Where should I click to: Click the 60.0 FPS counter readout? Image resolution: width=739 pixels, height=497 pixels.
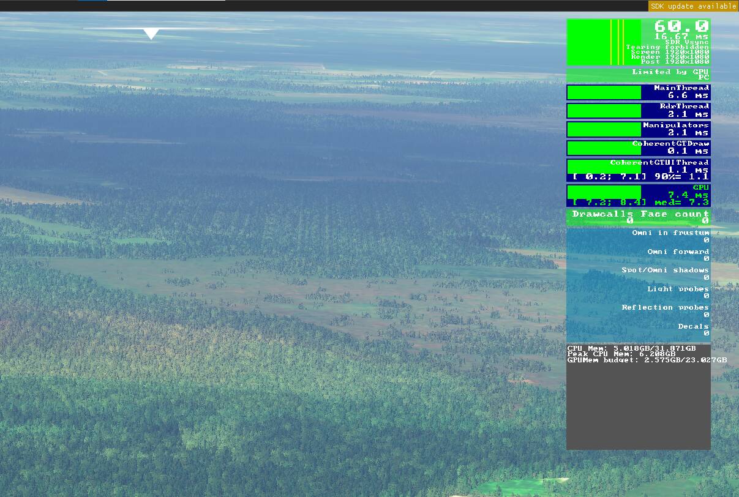[681, 26]
